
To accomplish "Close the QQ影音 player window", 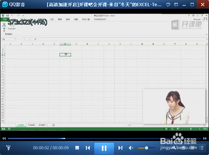I will click(x=203, y=5).
